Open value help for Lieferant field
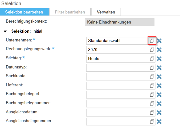The height and width of the screenshot is (130, 180). (152, 85)
